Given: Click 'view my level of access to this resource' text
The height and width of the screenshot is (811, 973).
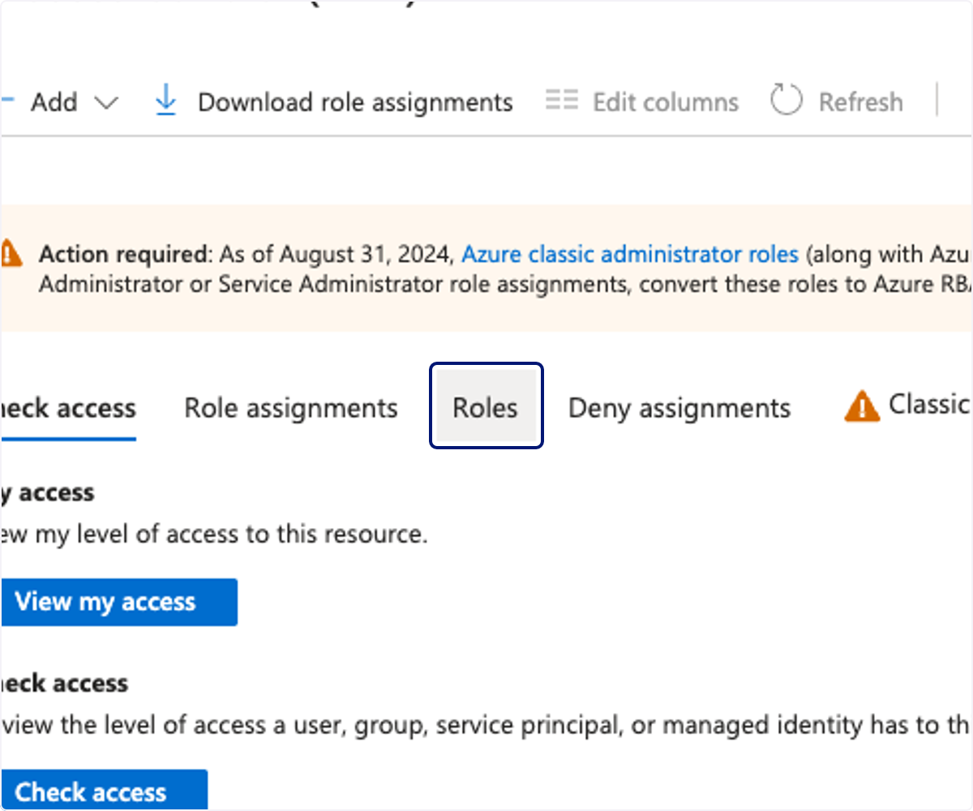Looking at the screenshot, I should coord(213,534).
